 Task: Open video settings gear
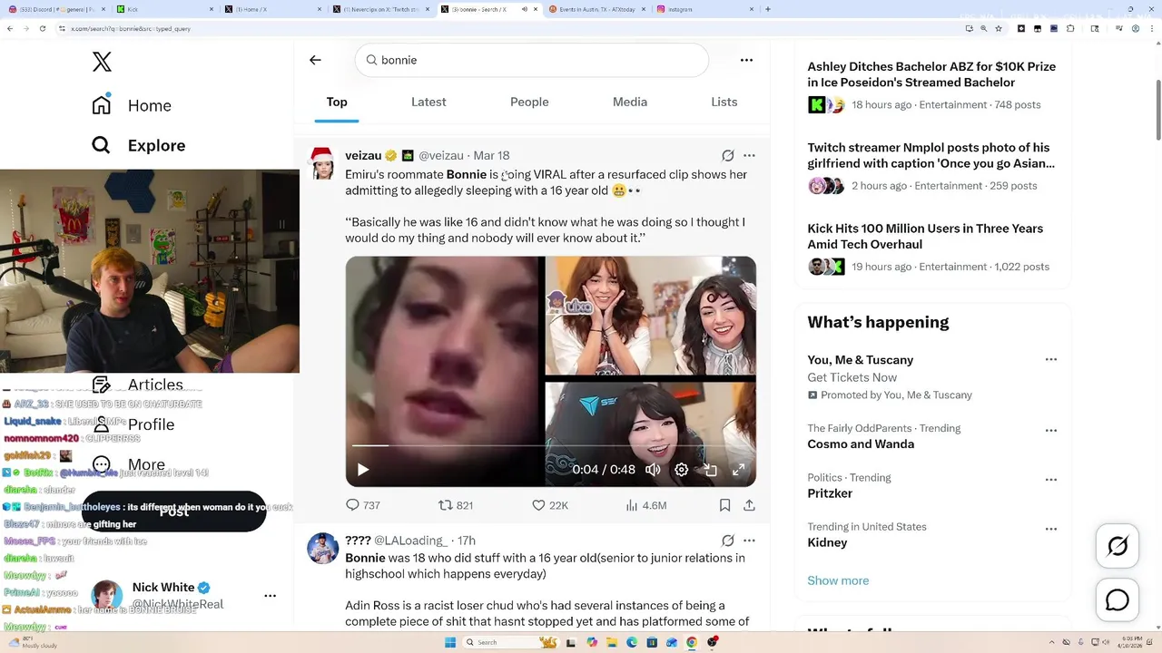682,469
